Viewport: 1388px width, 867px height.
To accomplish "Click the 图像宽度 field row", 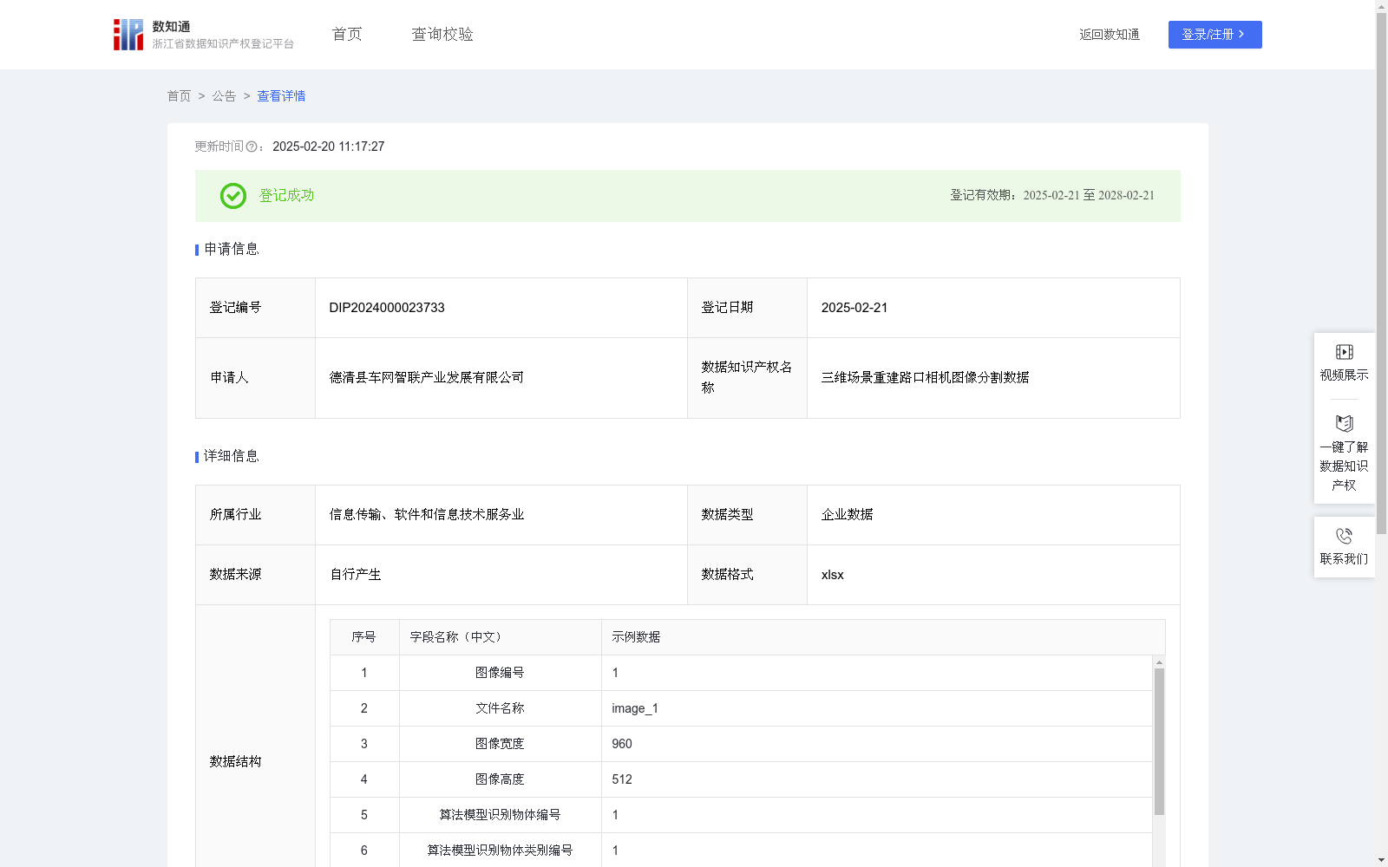I will pyautogui.click(x=741, y=744).
